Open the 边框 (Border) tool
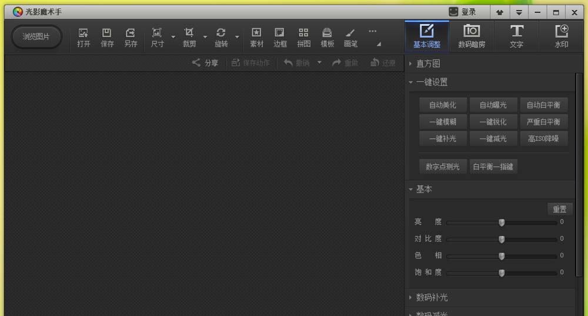 coord(280,38)
